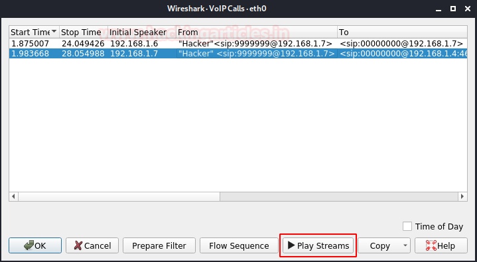The height and width of the screenshot is (262, 477).
Task: Sort by Start Time column header
Action: pyautogui.click(x=34, y=32)
